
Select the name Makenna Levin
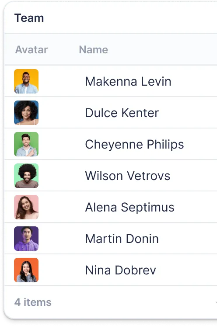point(128,81)
